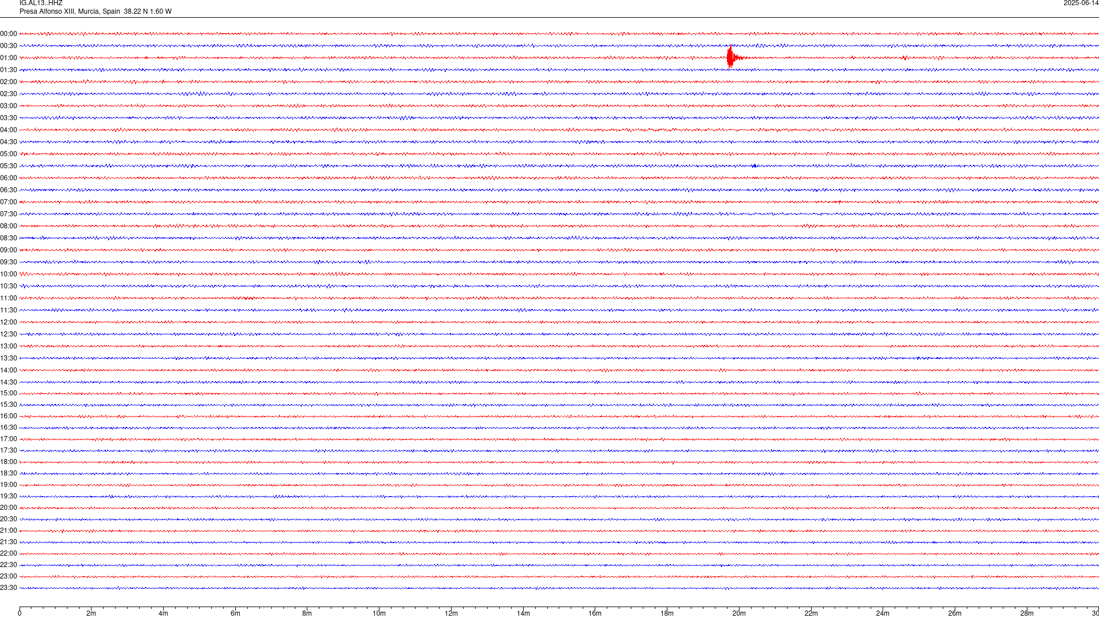Select the 14:00 trace time label
The width and height of the screenshot is (1099, 618).
point(9,370)
